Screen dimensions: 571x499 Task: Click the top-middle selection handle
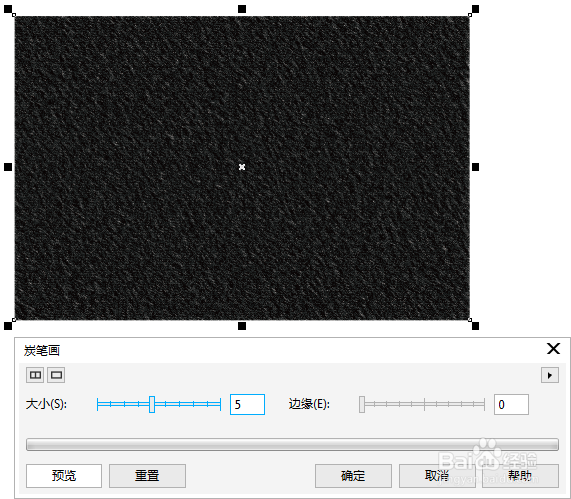(x=242, y=9)
